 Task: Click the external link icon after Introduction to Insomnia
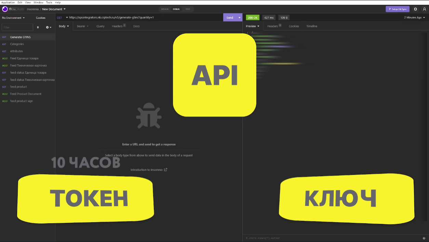point(166,170)
